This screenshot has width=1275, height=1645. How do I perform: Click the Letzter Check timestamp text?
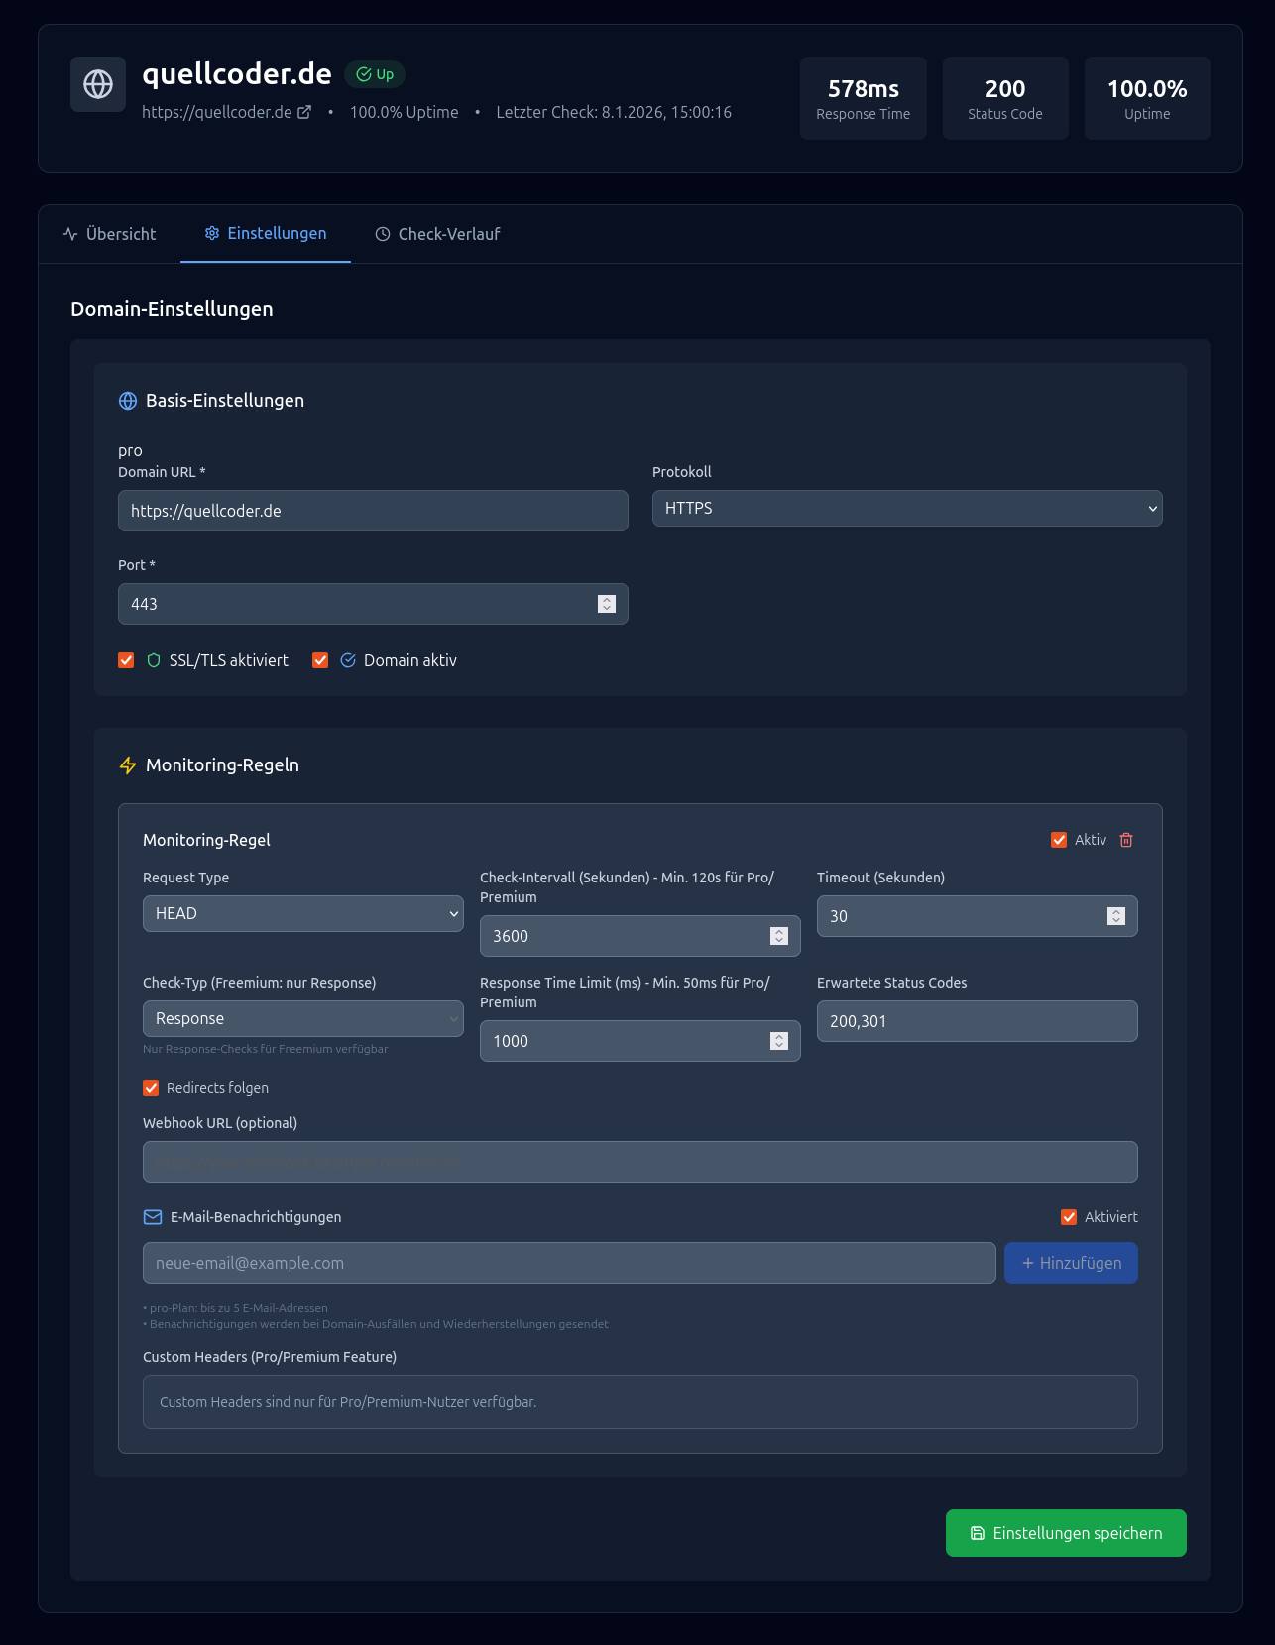click(614, 112)
